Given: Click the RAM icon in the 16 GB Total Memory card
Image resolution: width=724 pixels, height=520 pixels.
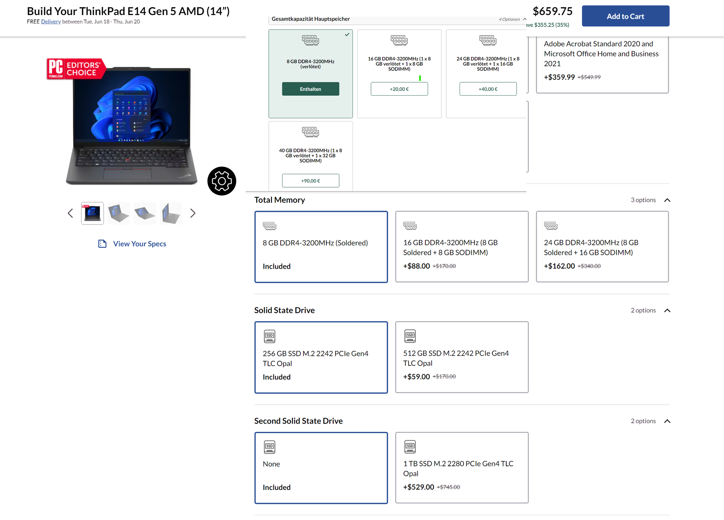Looking at the screenshot, I should [x=410, y=226].
